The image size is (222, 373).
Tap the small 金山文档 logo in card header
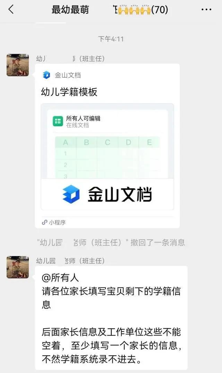46,75
